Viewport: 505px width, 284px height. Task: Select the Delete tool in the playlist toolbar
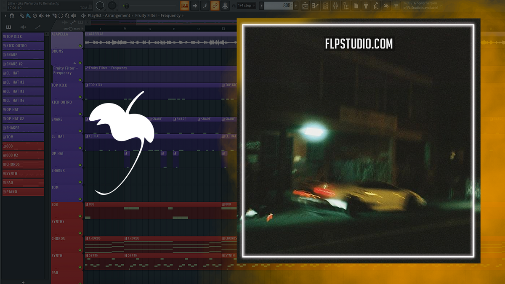[x=35, y=16]
